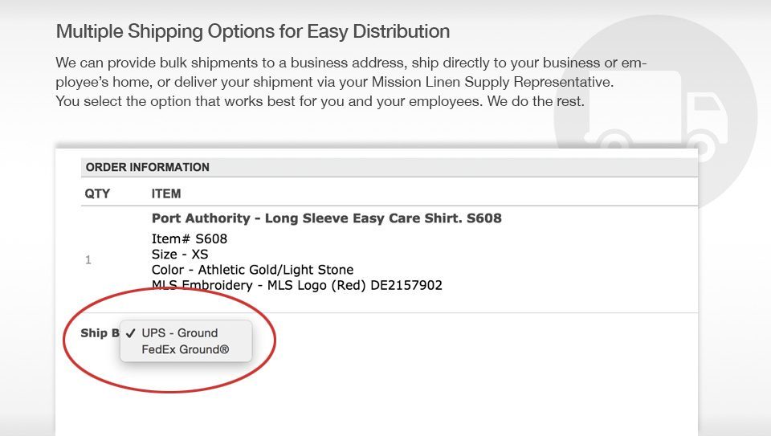Choose UPS - Ground in the dropdown
771x436 pixels.
click(x=179, y=332)
